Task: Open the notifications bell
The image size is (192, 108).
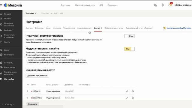Action: coord(163,5)
